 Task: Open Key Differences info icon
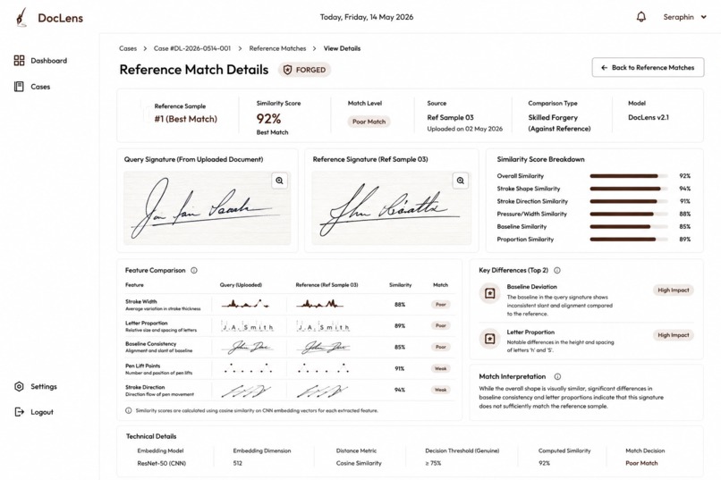[557, 271]
